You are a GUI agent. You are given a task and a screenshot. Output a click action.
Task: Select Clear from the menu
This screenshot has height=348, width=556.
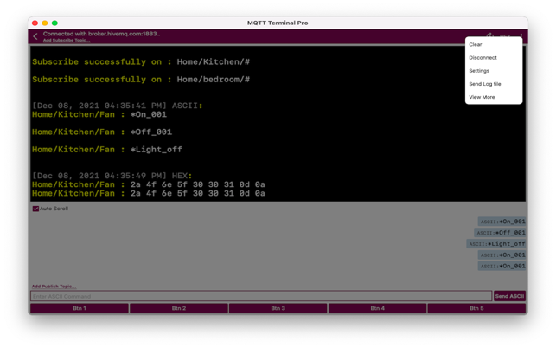(x=476, y=44)
